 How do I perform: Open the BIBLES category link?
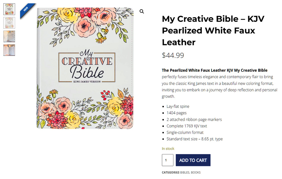click(185, 172)
